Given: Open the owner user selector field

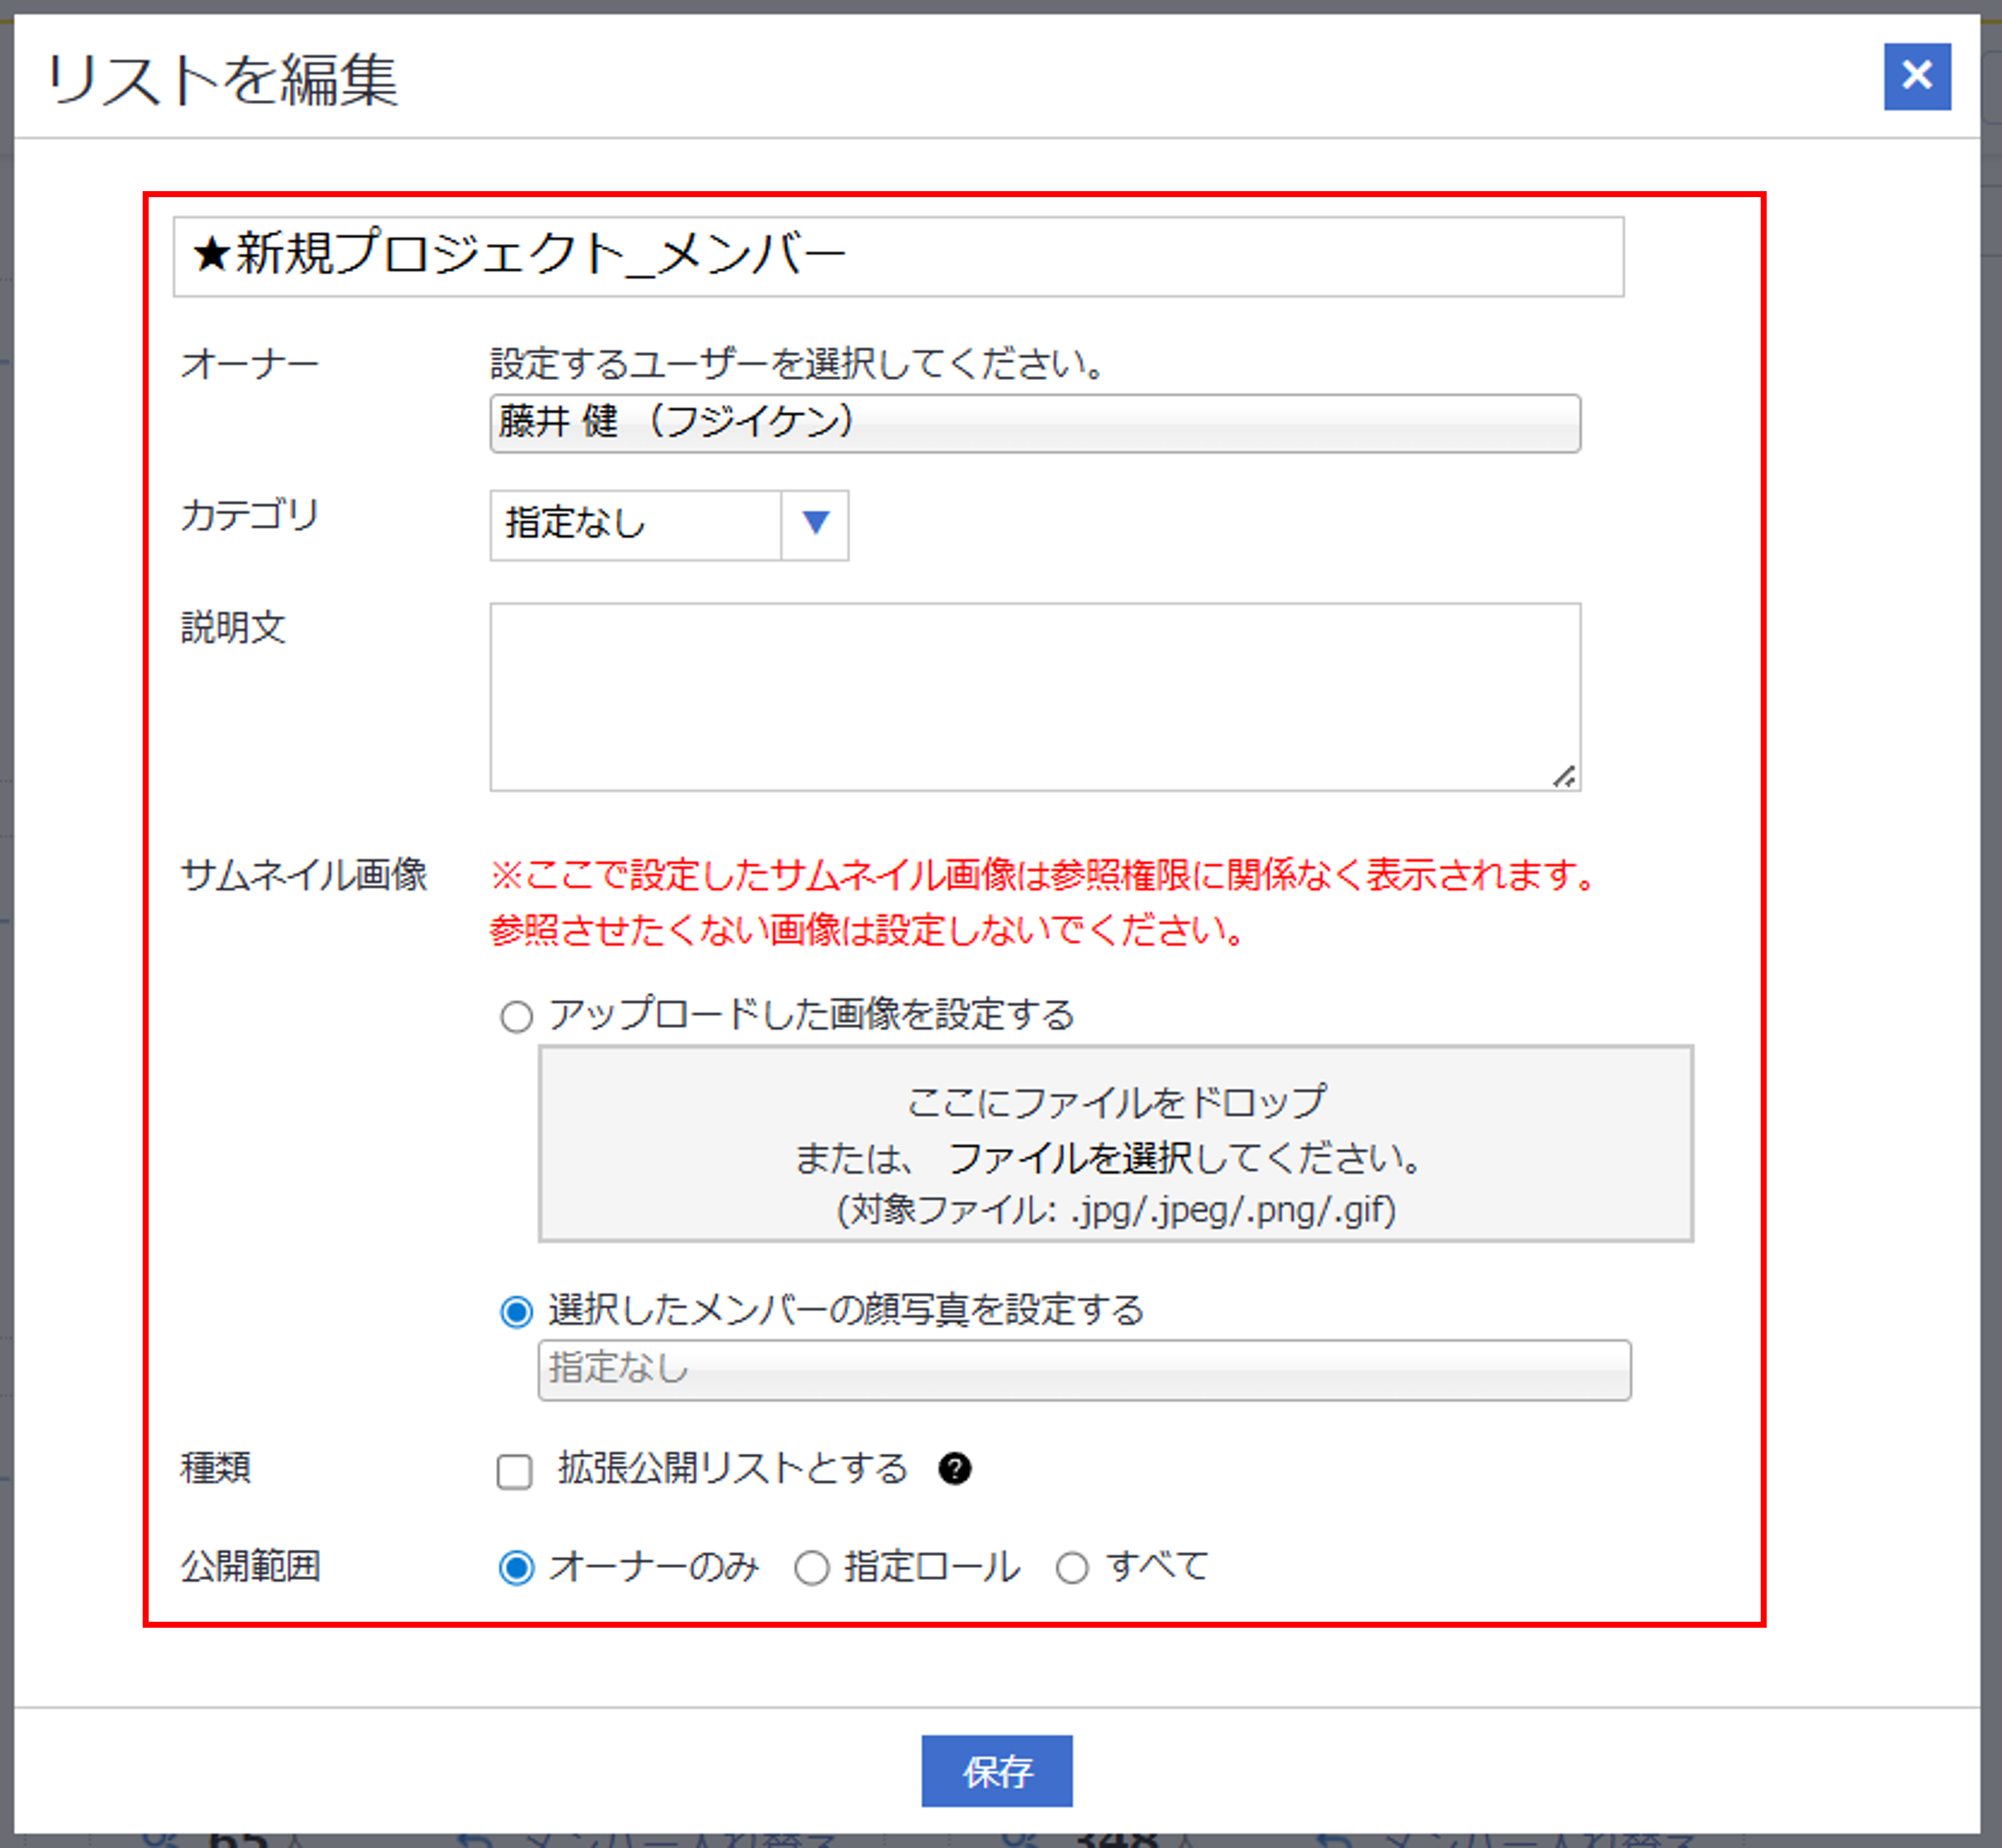Looking at the screenshot, I should tap(1035, 423).
